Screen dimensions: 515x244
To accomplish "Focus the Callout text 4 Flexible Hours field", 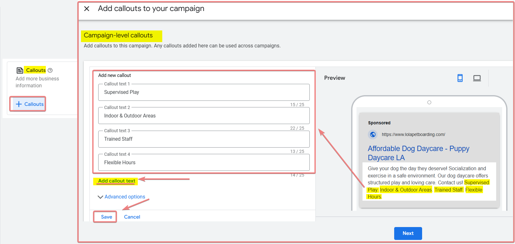I will pos(204,163).
